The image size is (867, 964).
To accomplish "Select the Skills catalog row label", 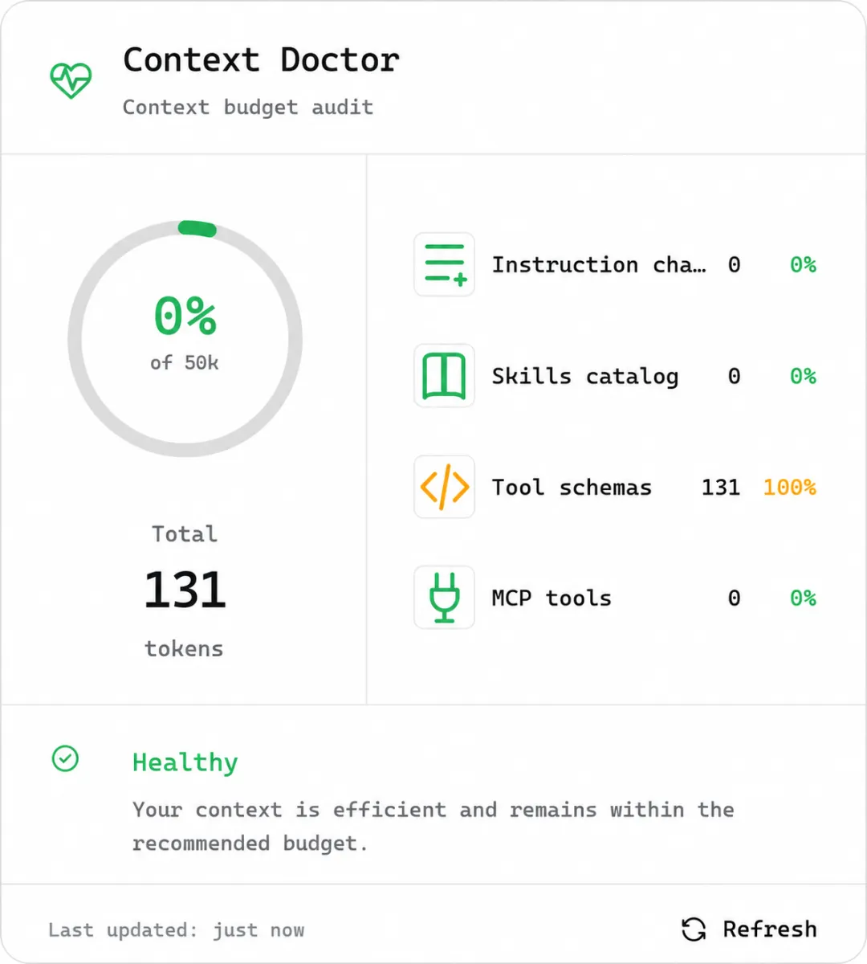I will click(585, 376).
